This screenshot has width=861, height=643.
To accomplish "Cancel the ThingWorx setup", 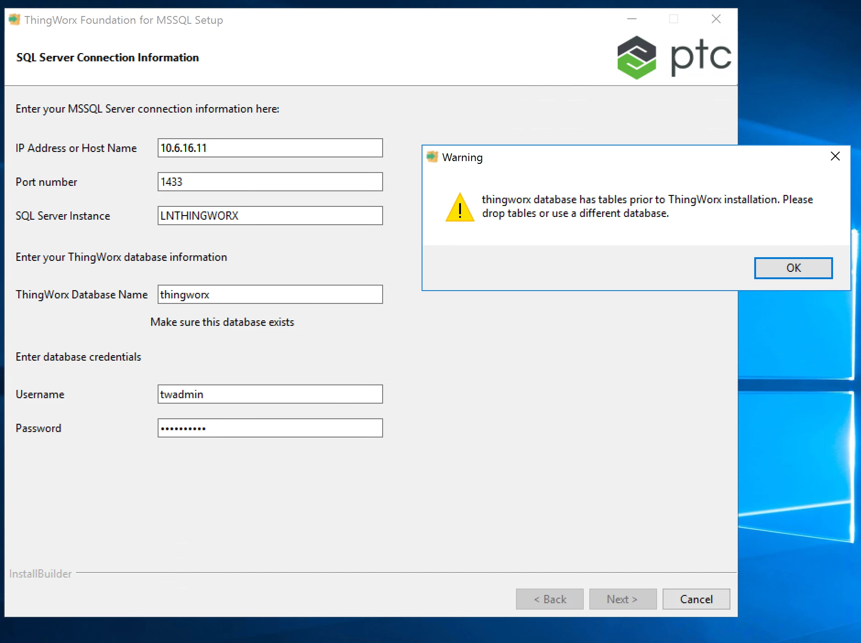I will point(696,599).
